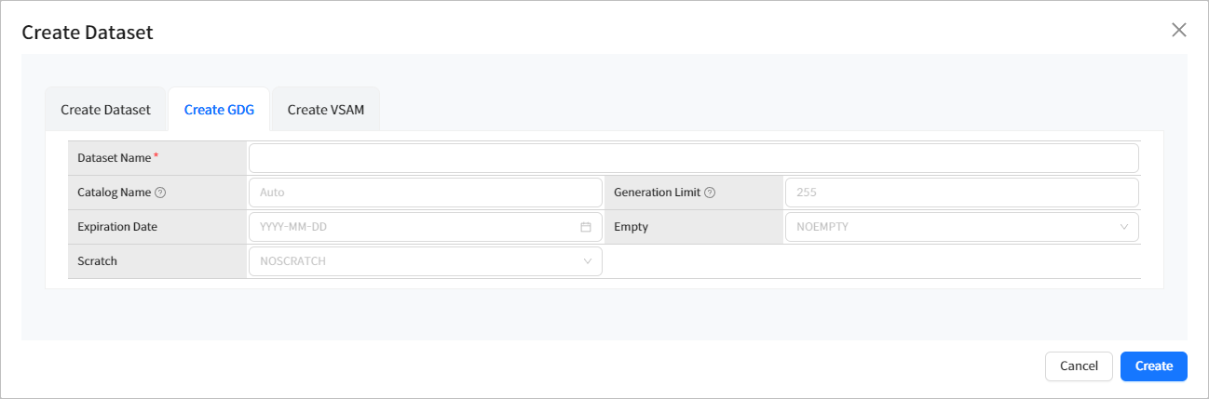1209x399 pixels.
Task: Focus the Expiration Date YYYY-MM-DD field
Action: (414, 227)
